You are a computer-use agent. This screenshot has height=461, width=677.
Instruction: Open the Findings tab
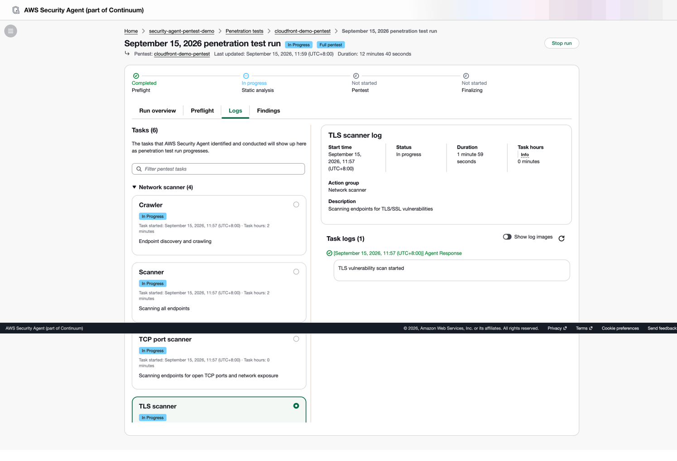(269, 111)
